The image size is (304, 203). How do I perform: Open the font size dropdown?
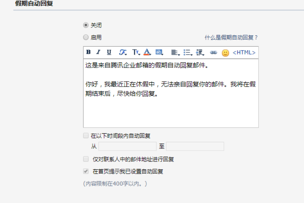[136, 52]
